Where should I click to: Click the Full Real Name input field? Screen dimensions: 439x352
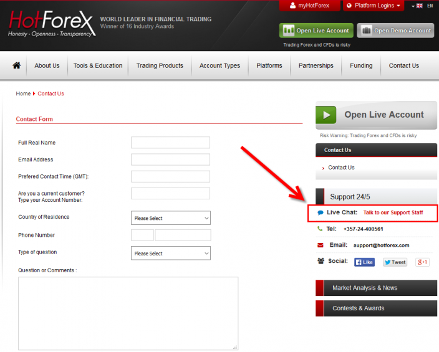pyautogui.click(x=170, y=143)
